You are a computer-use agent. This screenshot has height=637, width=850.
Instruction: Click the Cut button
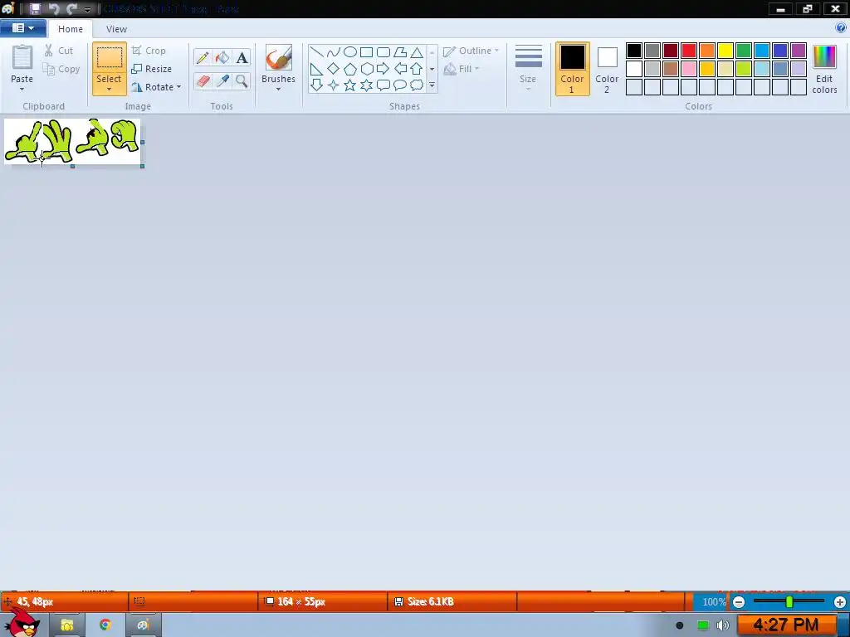[59, 51]
